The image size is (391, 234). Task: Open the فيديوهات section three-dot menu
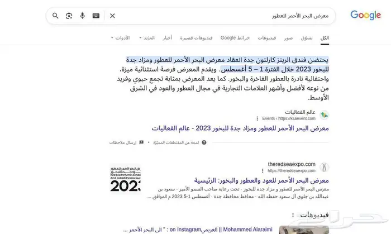[x=293, y=214]
